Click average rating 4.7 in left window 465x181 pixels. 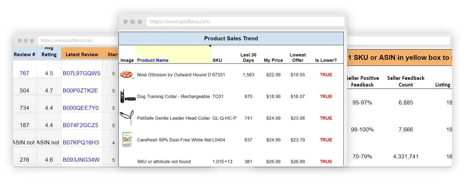click(49, 90)
